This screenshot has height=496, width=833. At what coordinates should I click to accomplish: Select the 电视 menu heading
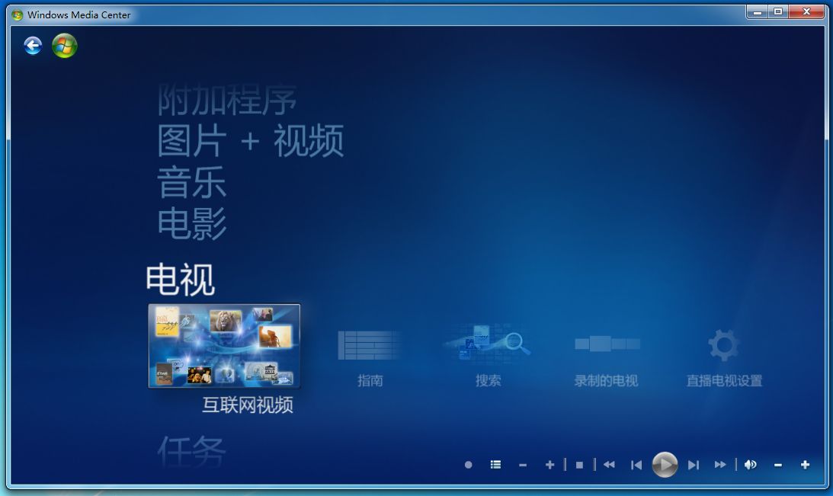click(x=180, y=280)
